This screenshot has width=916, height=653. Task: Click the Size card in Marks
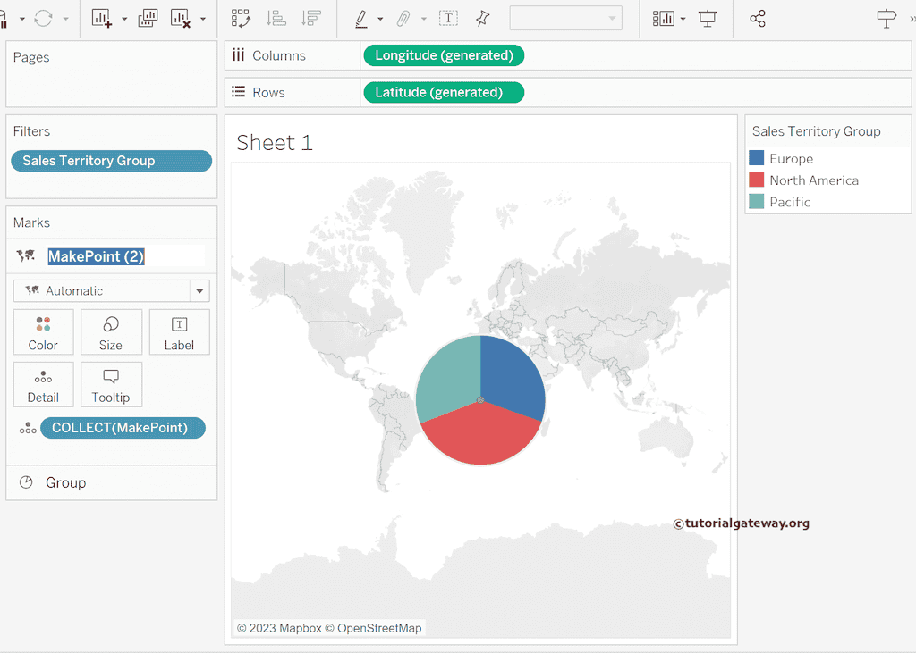pyautogui.click(x=110, y=332)
